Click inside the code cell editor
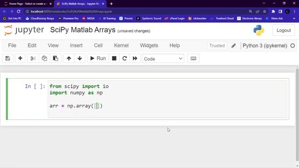The width and height of the screenshot is (299, 168). [167, 99]
